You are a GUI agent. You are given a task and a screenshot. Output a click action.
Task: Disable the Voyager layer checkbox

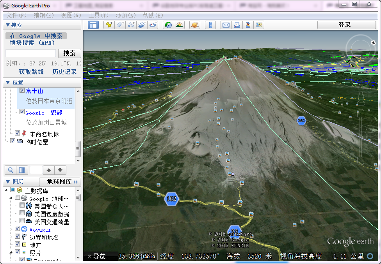click(x=17, y=229)
